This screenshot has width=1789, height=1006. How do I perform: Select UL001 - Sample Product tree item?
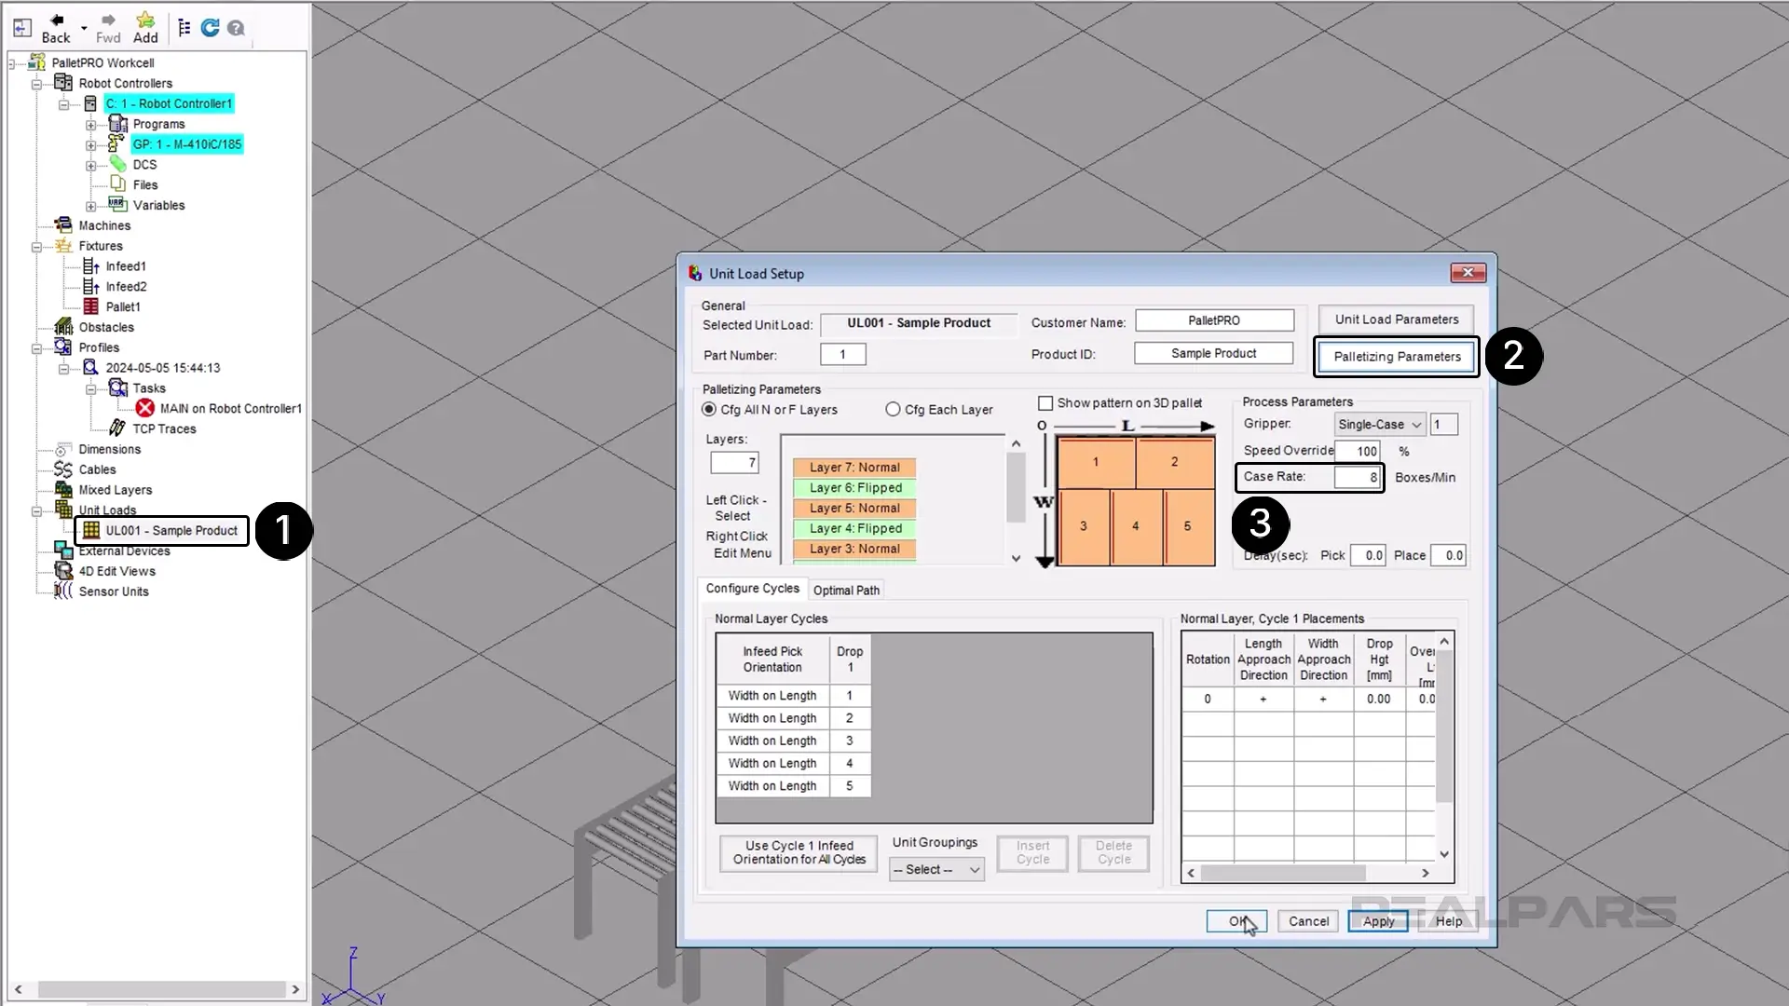click(x=171, y=531)
